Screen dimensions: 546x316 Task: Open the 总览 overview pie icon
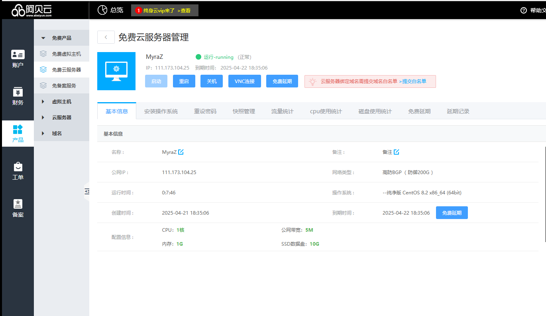(x=102, y=10)
